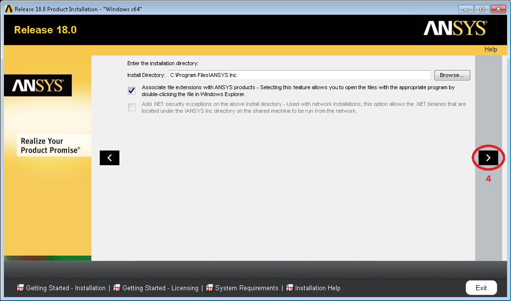The image size is (511, 301).
Task: Click the ANSYS logo on the yellow sidebar
Action: click(38, 85)
